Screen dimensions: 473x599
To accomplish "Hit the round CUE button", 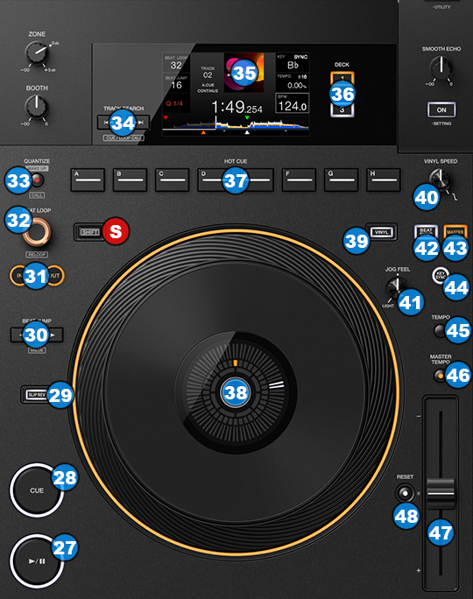I will (37, 490).
